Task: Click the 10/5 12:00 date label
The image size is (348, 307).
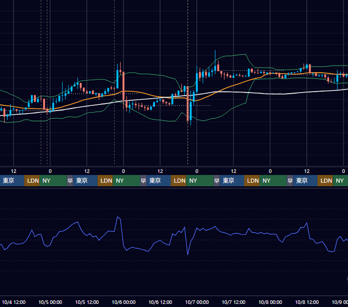Action: point(87,302)
